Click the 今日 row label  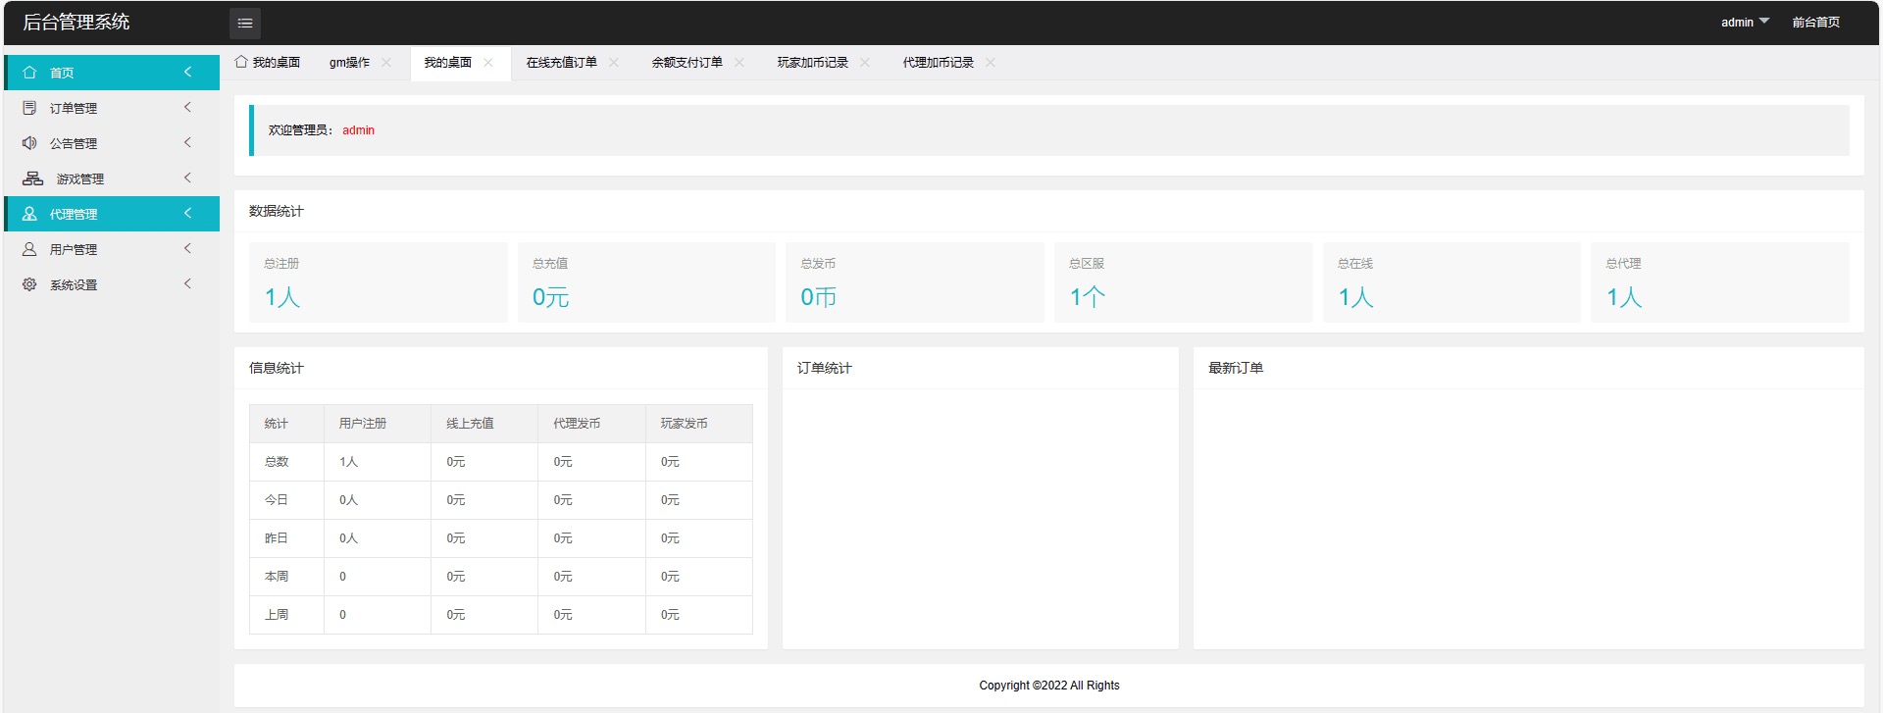[277, 500]
